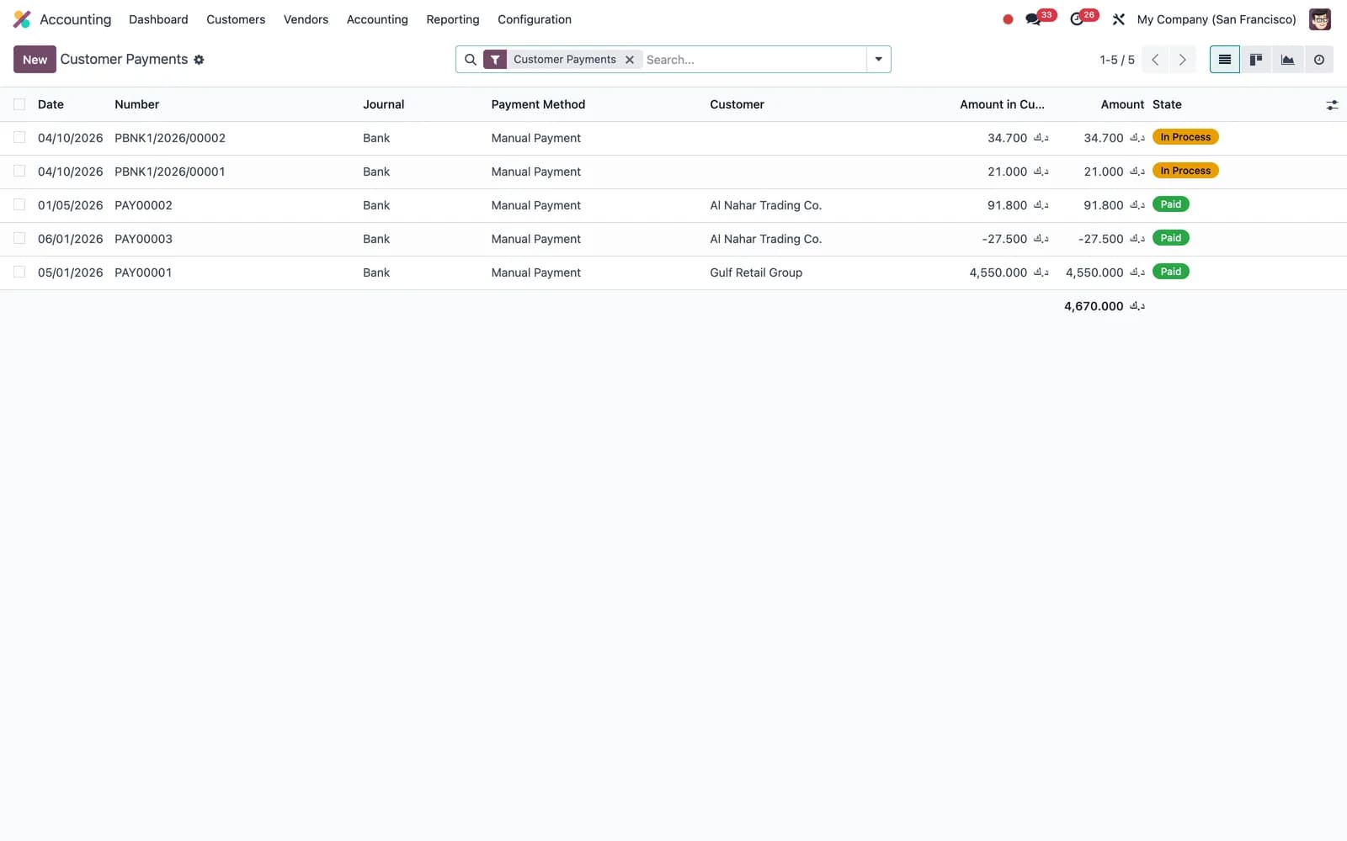Click the search magnifier icon

(x=471, y=60)
